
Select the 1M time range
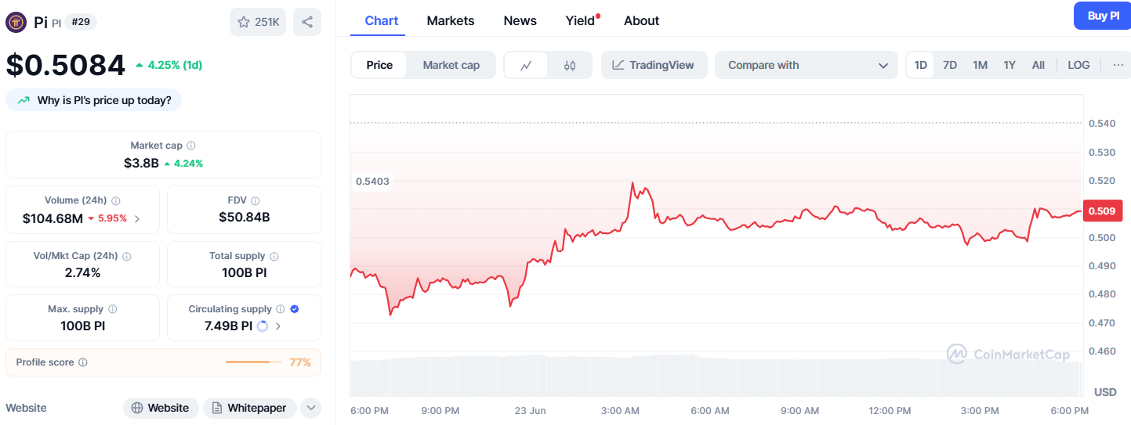(x=980, y=65)
